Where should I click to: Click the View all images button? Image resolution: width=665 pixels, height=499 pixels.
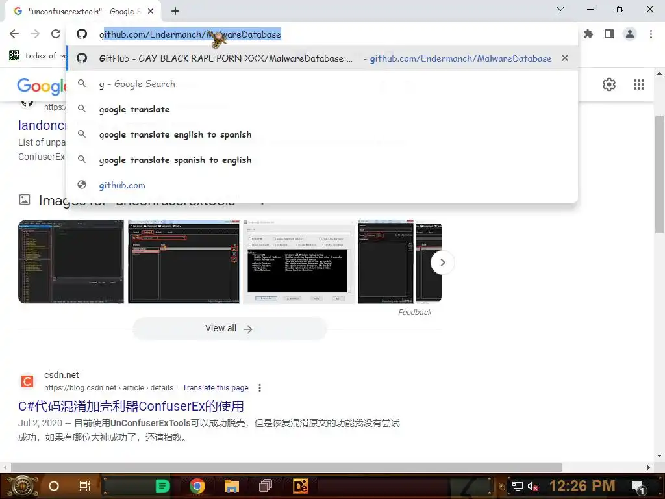click(x=229, y=328)
